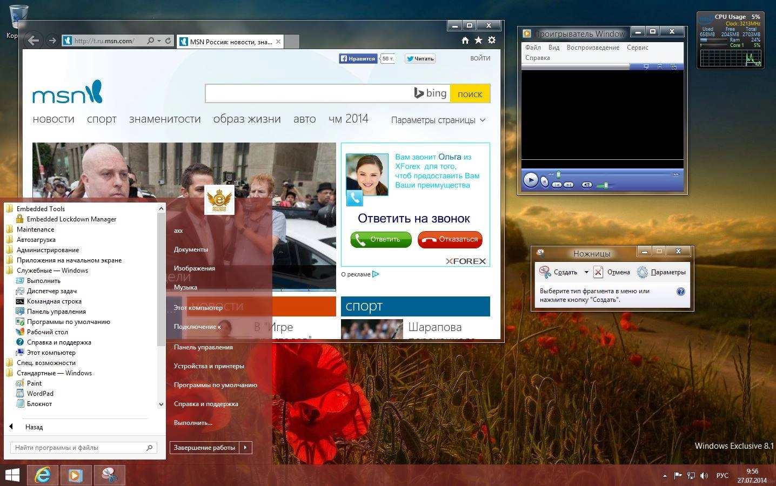Click the Facebook Нравится button
The height and width of the screenshot is (486, 776).
(358, 59)
